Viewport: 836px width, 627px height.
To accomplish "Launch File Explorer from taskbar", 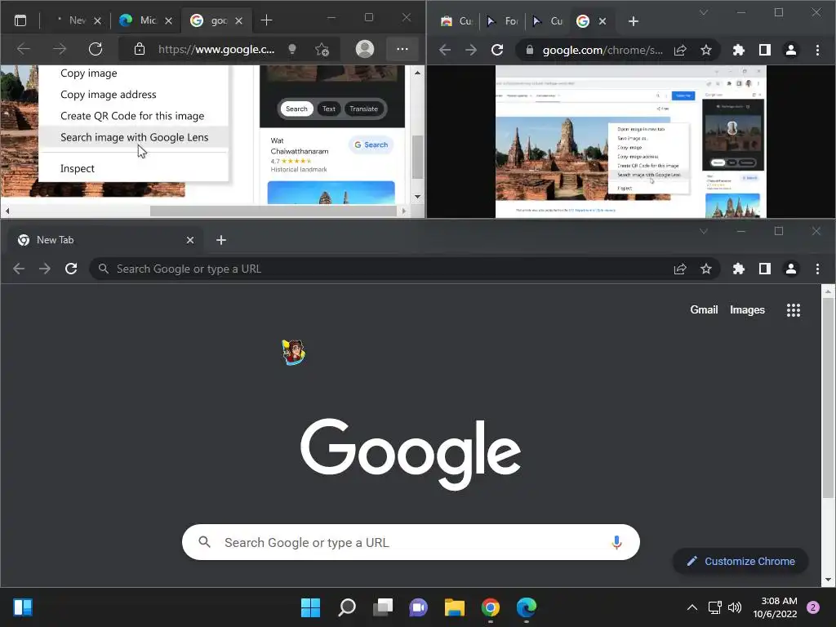I will [454, 607].
